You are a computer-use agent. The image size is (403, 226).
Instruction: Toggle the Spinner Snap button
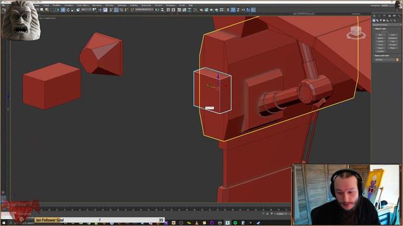(x=126, y=10)
